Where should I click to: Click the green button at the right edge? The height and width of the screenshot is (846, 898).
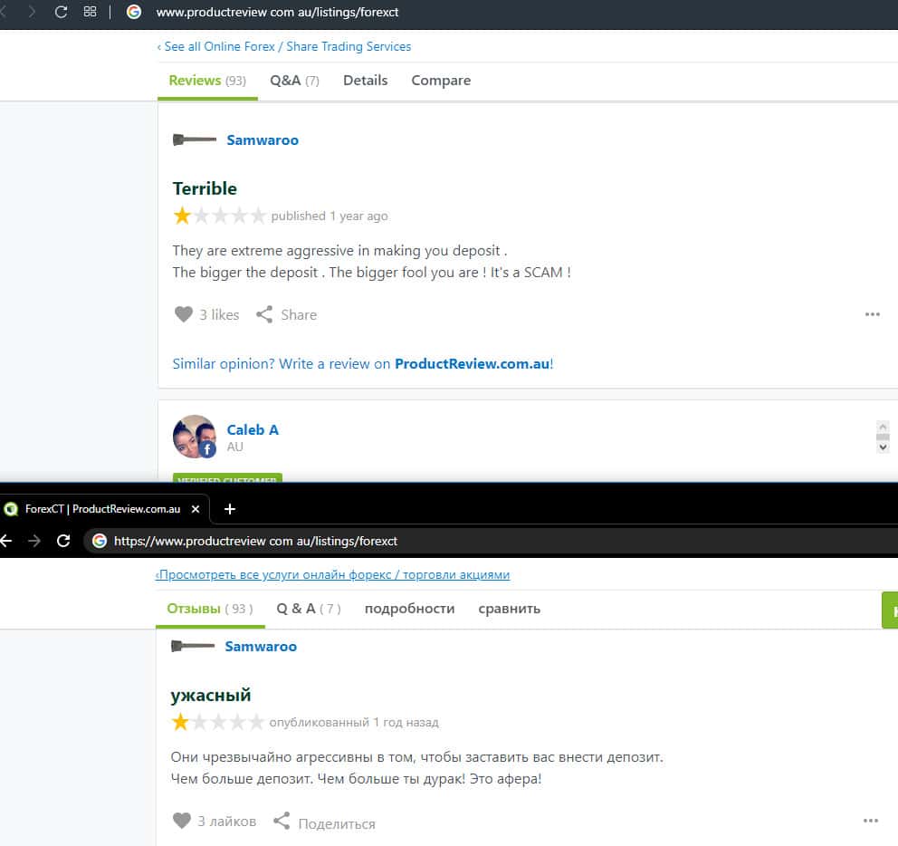tap(890, 610)
